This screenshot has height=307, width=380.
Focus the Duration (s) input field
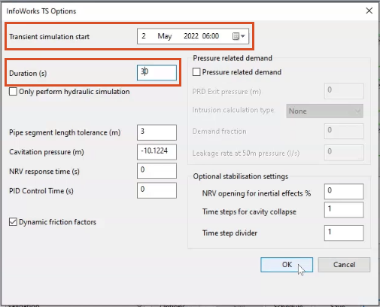[157, 73]
